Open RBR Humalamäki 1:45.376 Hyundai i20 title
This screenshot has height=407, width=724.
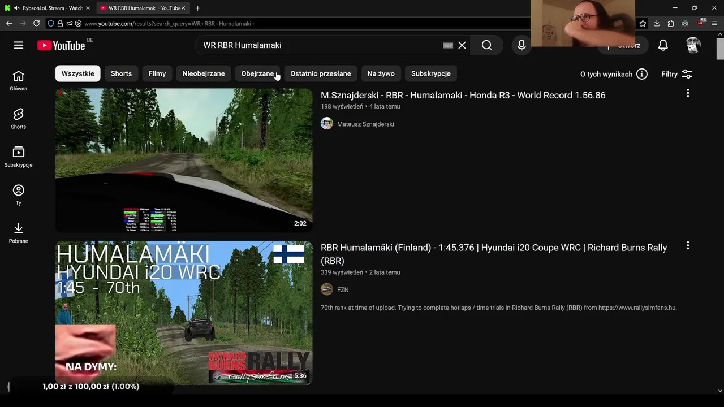[x=494, y=254]
